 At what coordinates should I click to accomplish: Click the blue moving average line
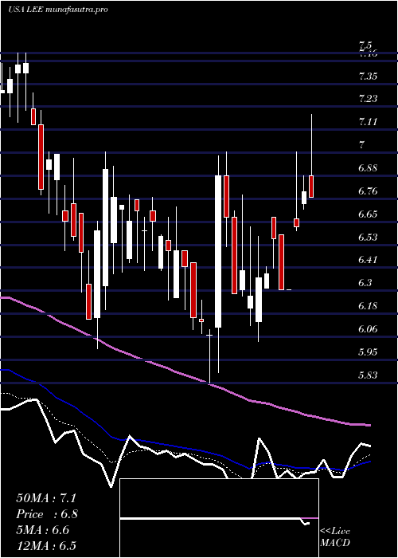coord(178,446)
